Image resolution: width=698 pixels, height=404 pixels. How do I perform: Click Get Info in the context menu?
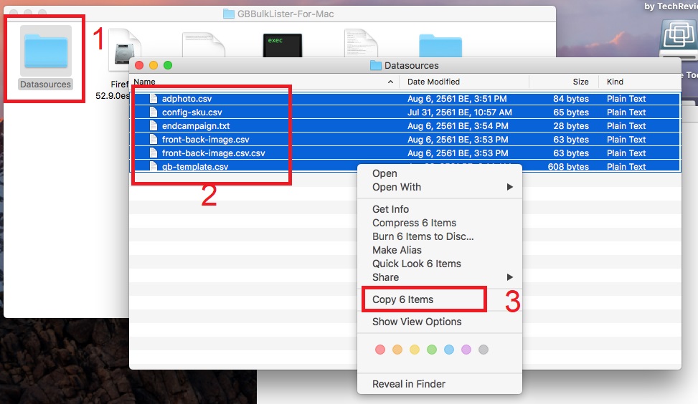click(390, 209)
